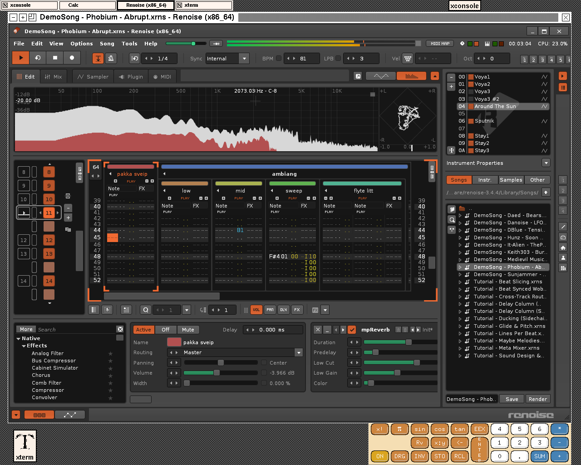Open the pattern editor magnifier tool
This screenshot has width=581, height=465.
click(146, 310)
